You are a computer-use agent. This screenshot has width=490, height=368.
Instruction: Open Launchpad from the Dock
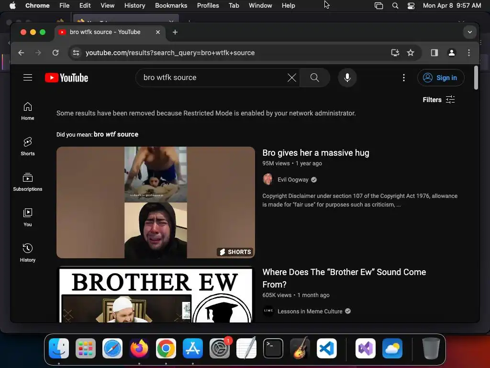(86, 348)
